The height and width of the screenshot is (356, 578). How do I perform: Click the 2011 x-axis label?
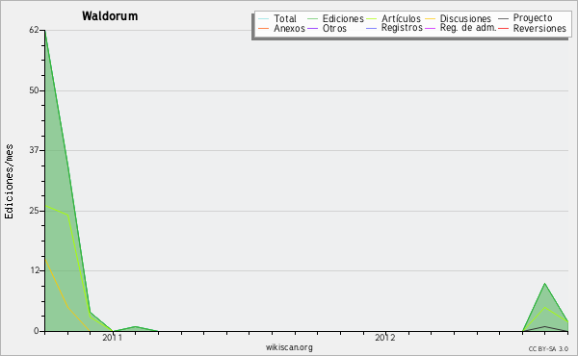[x=112, y=338]
